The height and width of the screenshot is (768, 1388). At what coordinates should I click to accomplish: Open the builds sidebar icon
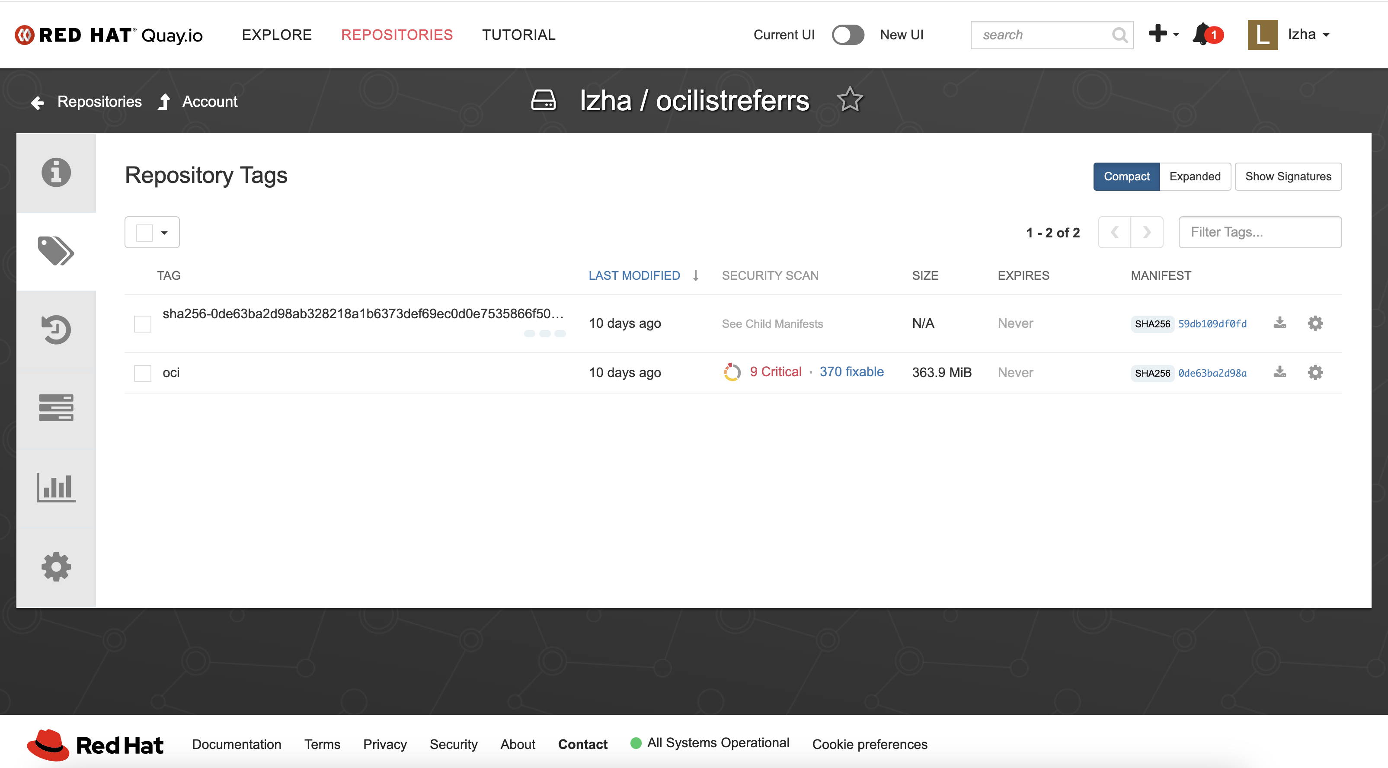pos(56,407)
